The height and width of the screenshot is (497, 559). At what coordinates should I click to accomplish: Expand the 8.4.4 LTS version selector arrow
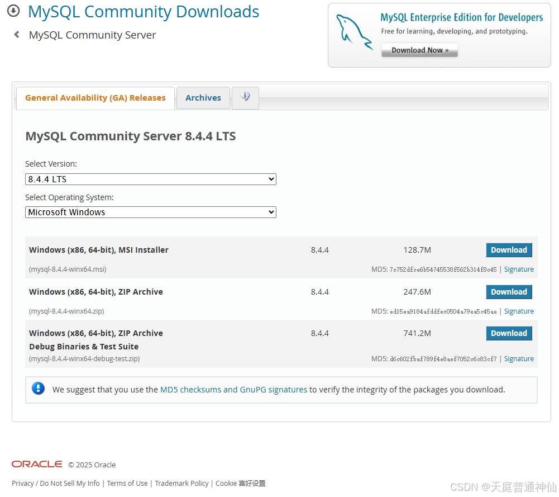pyautogui.click(x=270, y=179)
